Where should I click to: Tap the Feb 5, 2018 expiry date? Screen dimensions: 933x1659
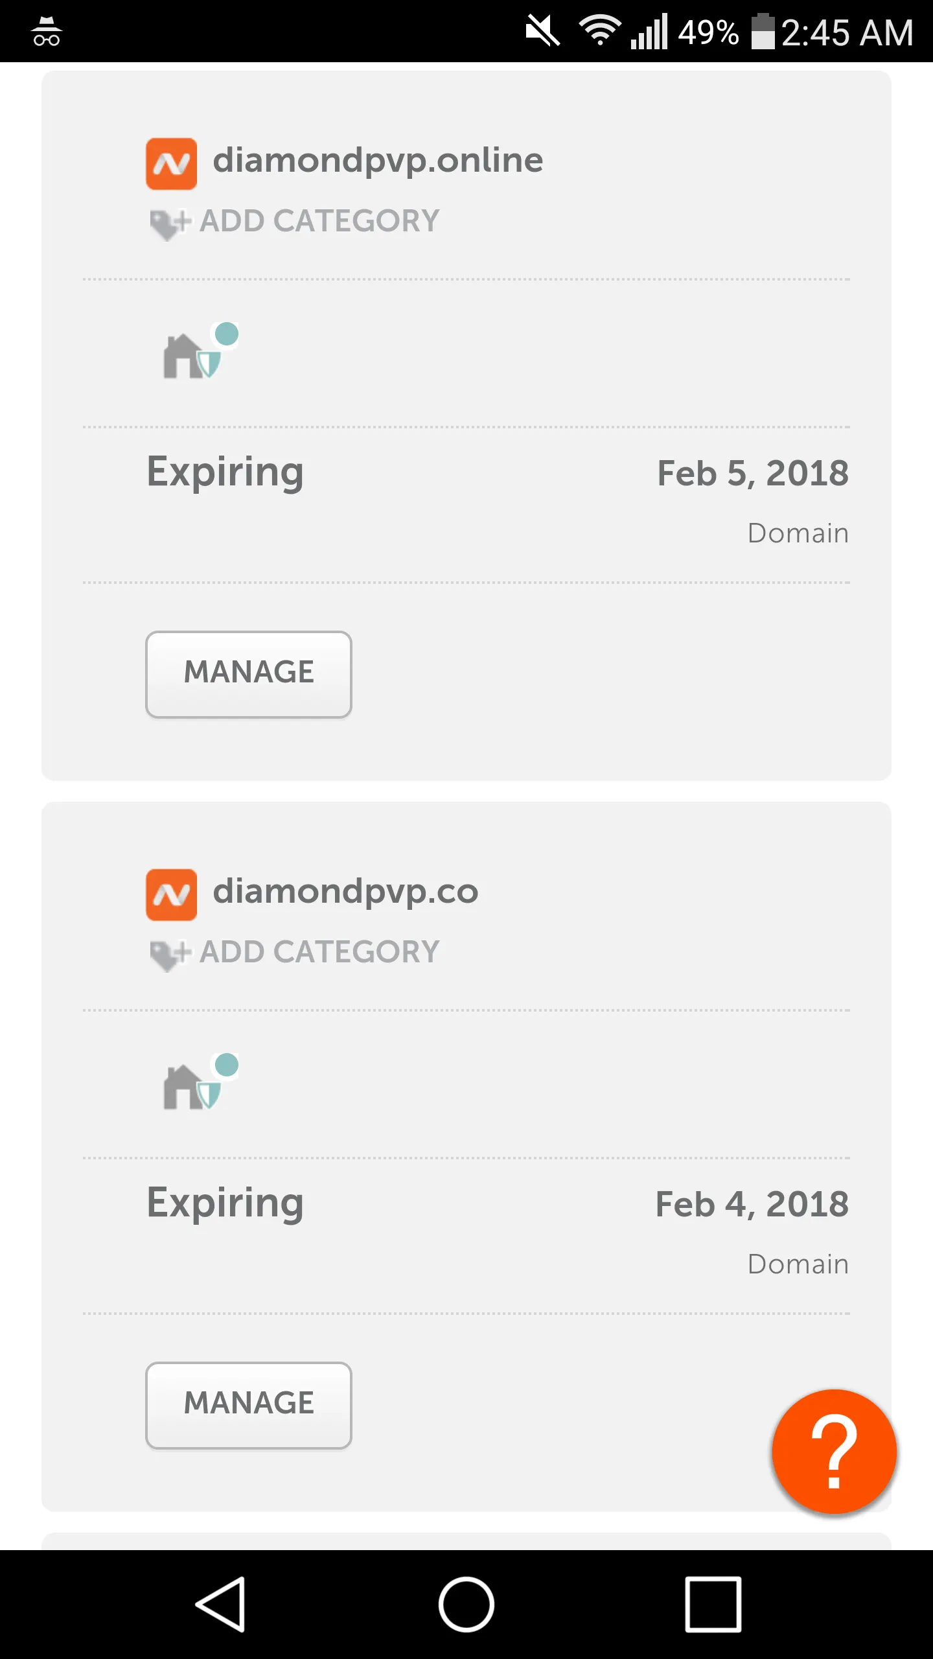[752, 473]
